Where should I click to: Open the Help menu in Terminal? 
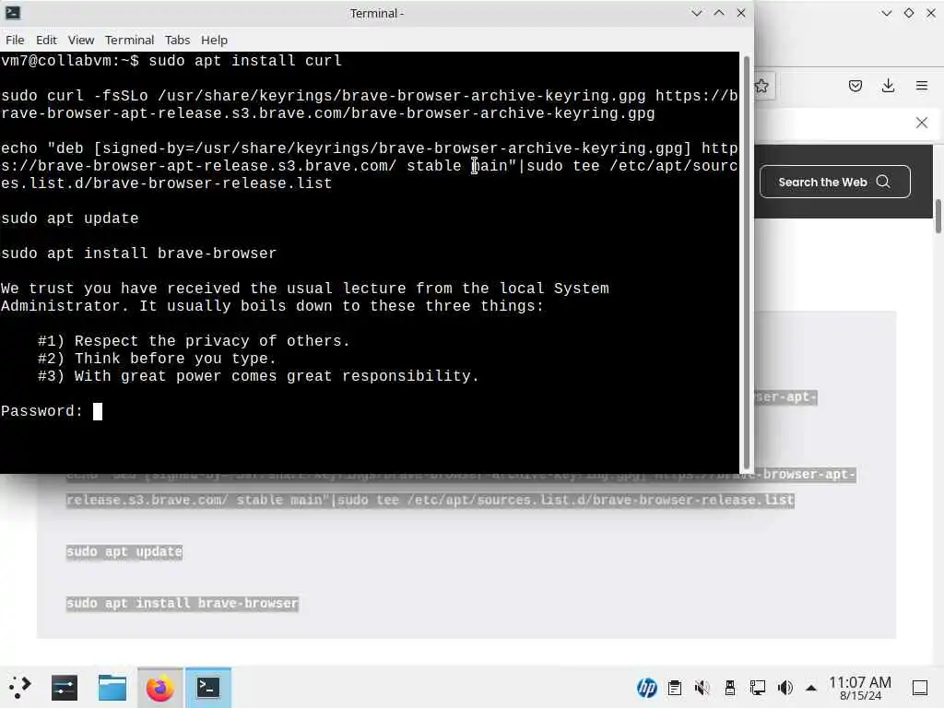pyautogui.click(x=214, y=40)
